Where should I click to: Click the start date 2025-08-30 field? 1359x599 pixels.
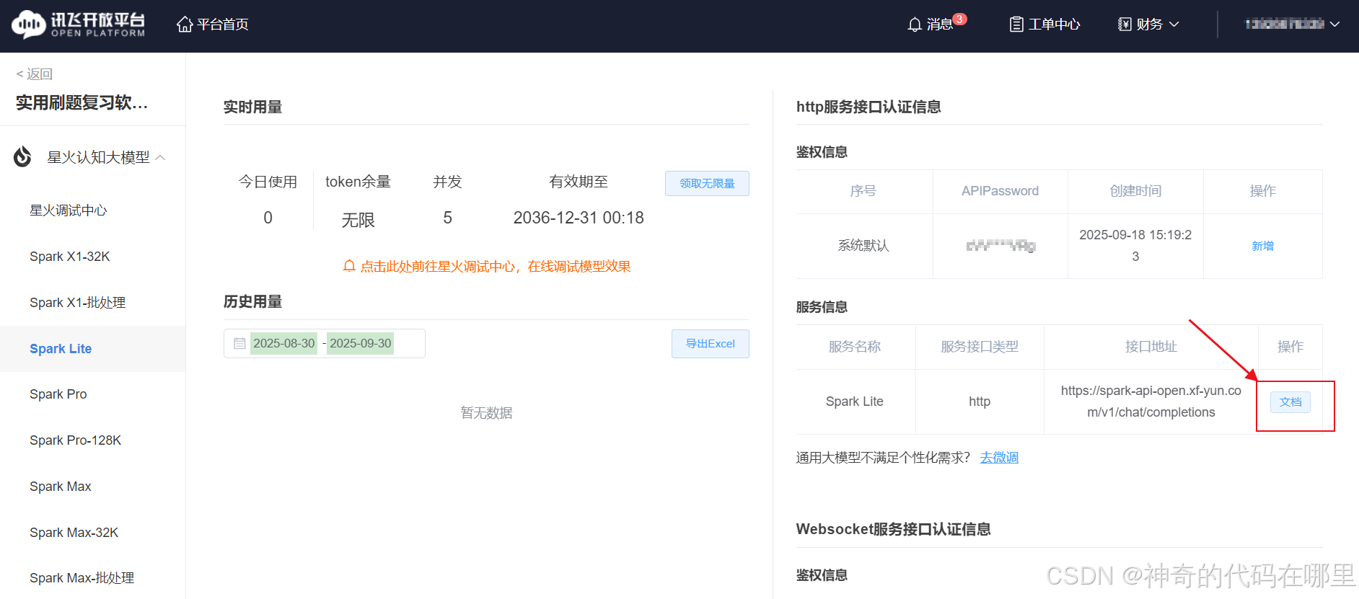coord(284,344)
